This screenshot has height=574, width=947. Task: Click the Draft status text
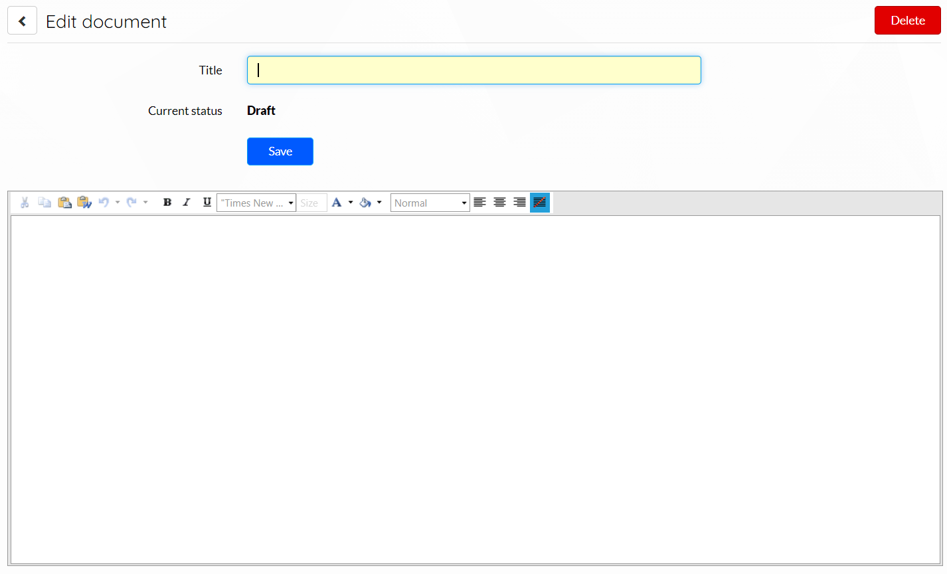coord(261,111)
